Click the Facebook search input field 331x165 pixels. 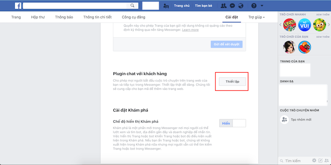74,6
